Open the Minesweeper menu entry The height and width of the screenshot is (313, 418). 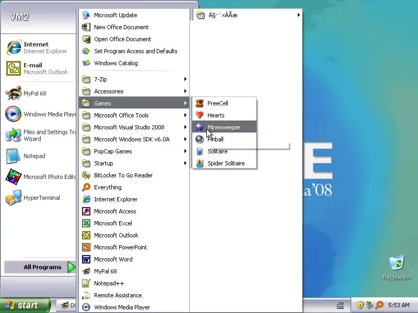(x=224, y=127)
